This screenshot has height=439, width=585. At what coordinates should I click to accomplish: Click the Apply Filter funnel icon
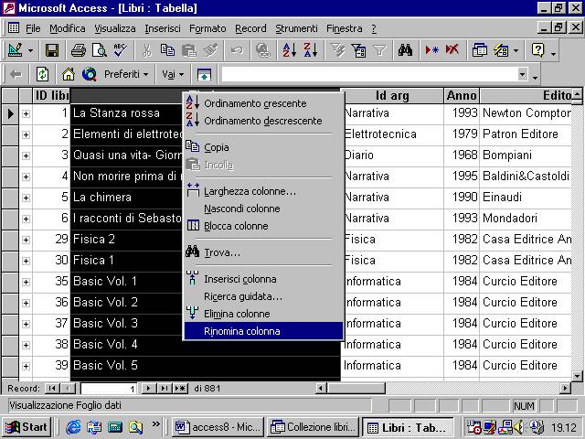click(x=379, y=50)
